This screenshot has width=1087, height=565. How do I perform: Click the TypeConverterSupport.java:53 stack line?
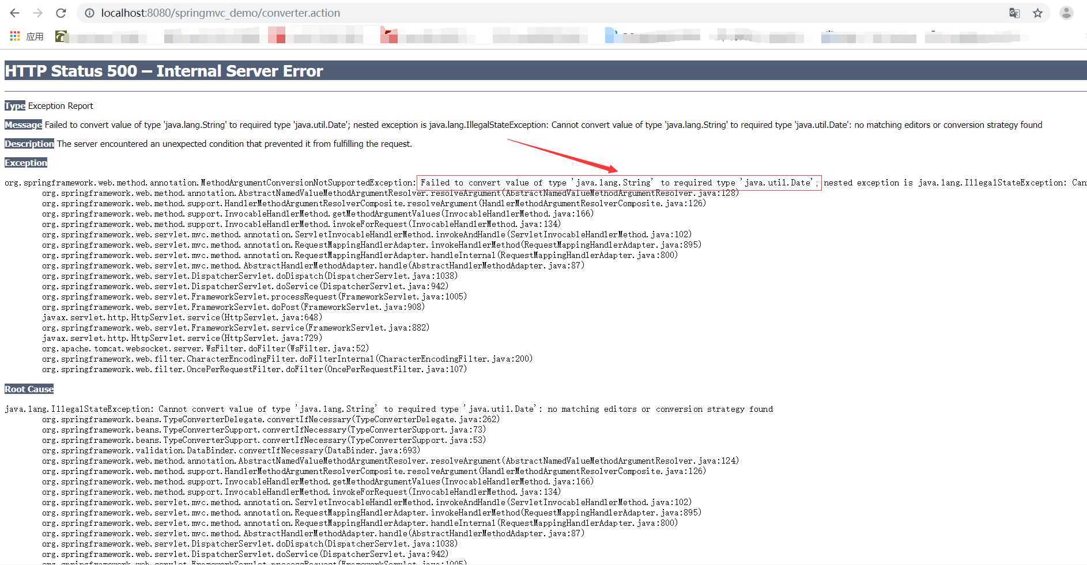click(264, 440)
